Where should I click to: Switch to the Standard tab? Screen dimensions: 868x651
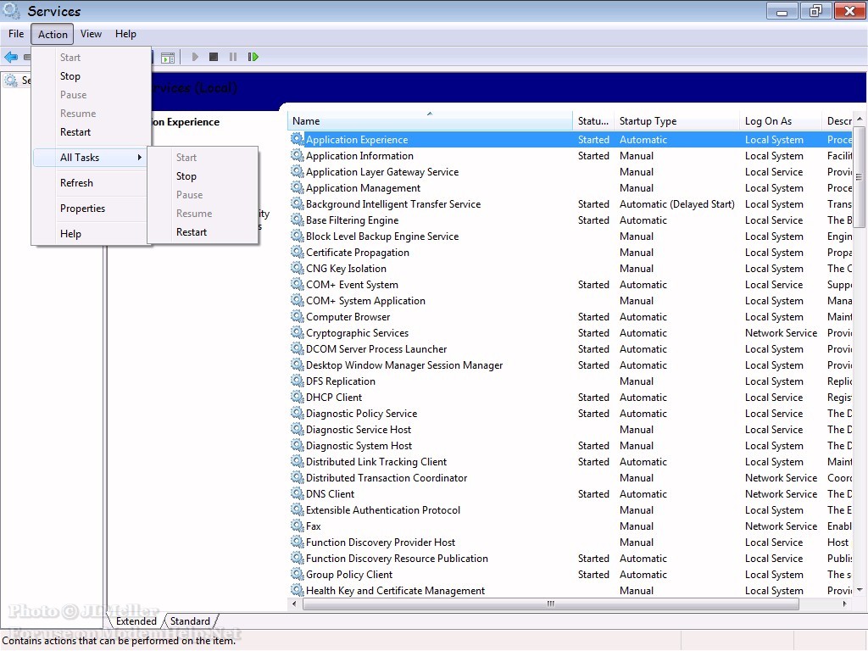(x=190, y=621)
